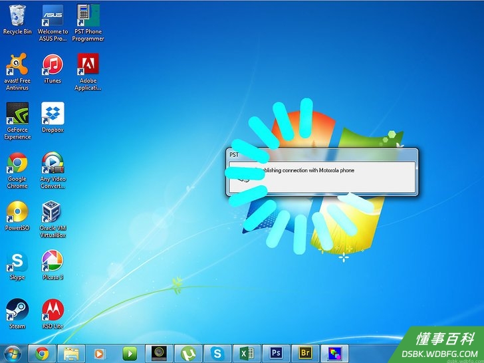Click the Skype desktop shortcut
The image size is (484, 363).
point(17,265)
